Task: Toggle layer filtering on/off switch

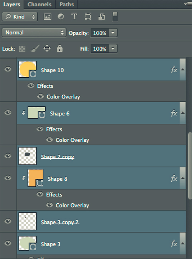Action: click(x=115, y=17)
